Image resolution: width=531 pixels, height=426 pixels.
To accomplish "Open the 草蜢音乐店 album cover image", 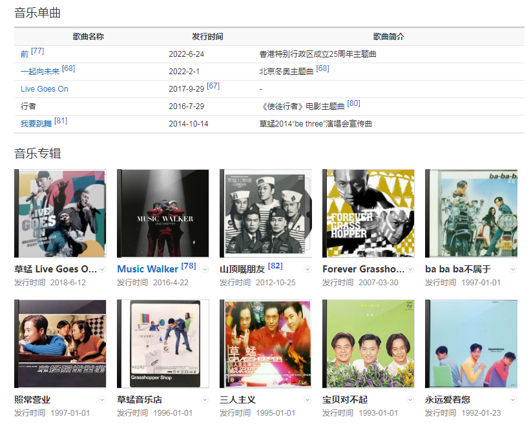I will 163,343.
